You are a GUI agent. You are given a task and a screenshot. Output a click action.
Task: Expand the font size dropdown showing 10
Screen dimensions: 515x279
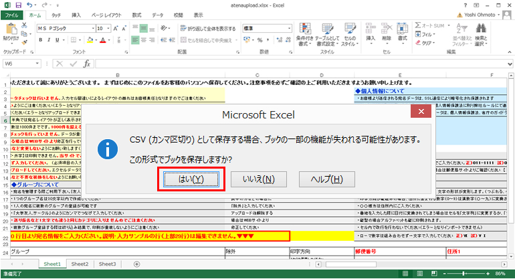[x=110, y=29]
